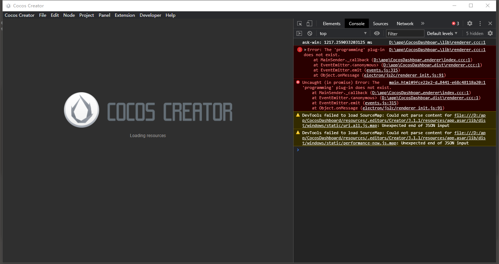Expand the first 'programming' plug-in error entry
499x264 pixels.
tap(306, 50)
